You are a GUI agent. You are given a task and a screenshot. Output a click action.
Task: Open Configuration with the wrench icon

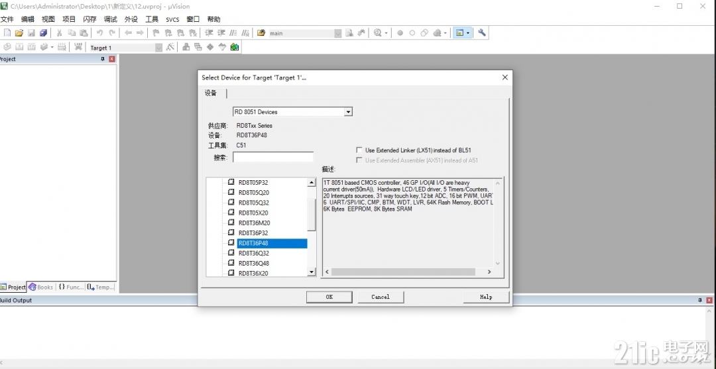(482, 33)
